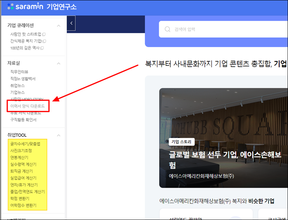
Task: Open 사람인 핫 스타트업 link
Action: (x=26, y=34)
